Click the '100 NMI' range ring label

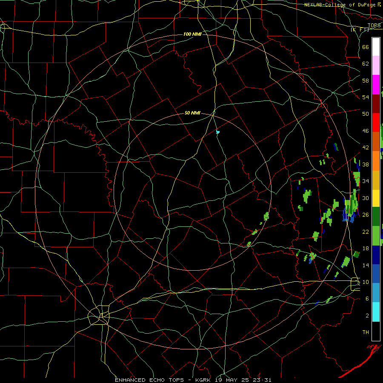[192, 34]
